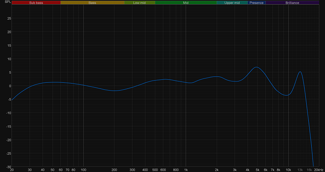The width and height of the screenshot is (325, 172).
Task: Click the 30 Hz label on the frequency axis
Action: point(30,170)
